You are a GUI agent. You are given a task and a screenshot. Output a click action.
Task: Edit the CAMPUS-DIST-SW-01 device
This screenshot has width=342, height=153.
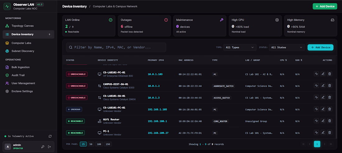coord(323,86)
